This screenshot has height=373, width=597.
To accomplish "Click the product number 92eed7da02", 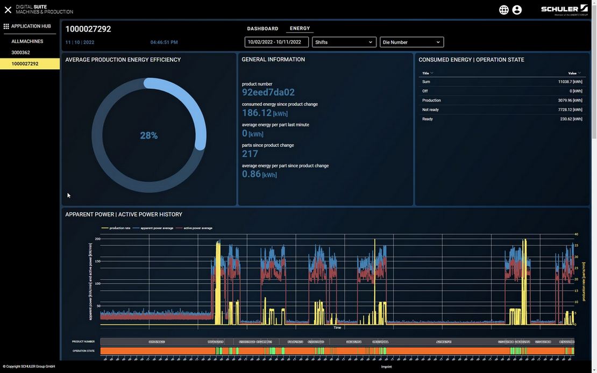I will tap(268, 92).
